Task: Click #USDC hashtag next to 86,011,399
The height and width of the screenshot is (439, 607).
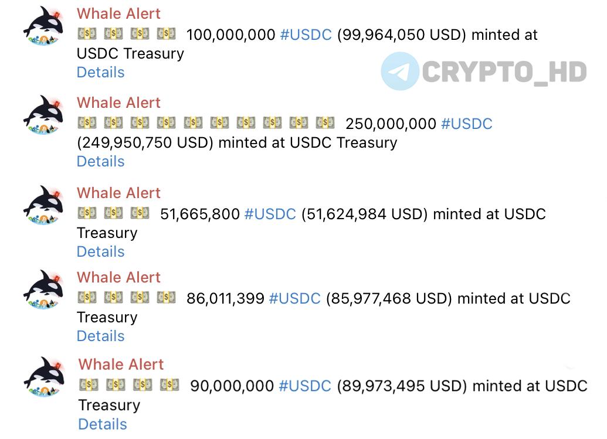Action: pyautogui.click(x=295, y=298)
